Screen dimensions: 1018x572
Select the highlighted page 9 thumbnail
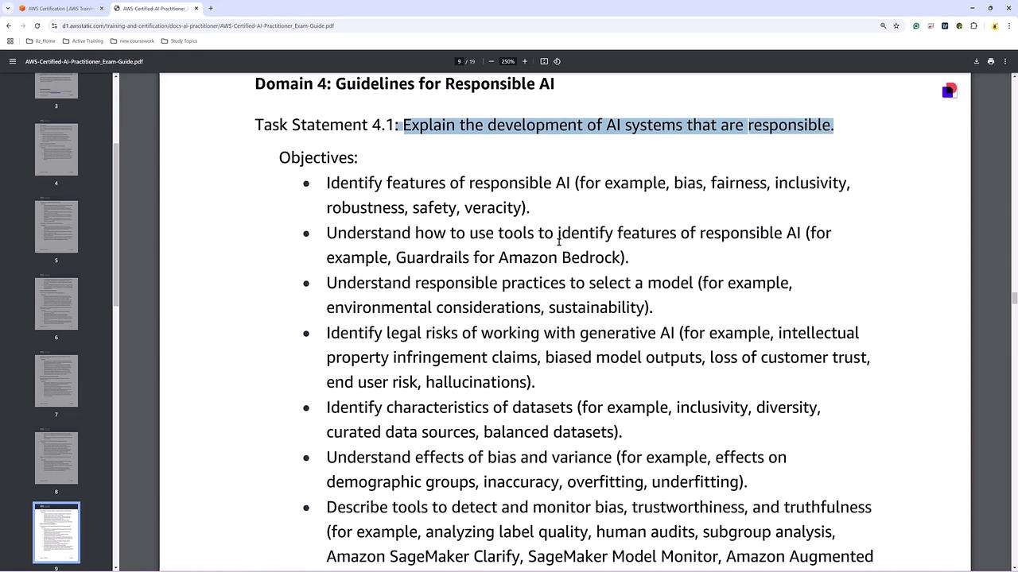point(56,532)
